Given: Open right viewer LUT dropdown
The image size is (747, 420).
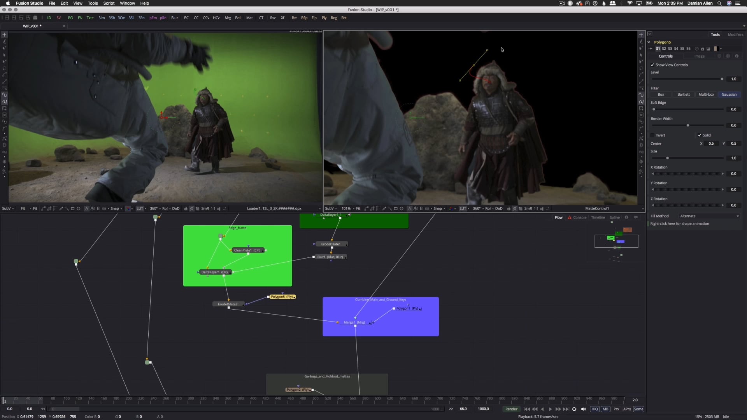Looking at the screenshot, I should point(464,209).
